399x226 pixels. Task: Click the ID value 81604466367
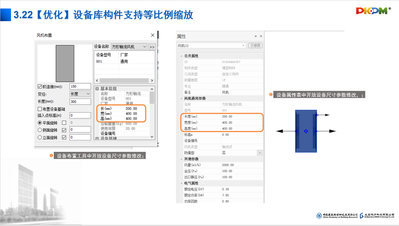click(242, 62)
